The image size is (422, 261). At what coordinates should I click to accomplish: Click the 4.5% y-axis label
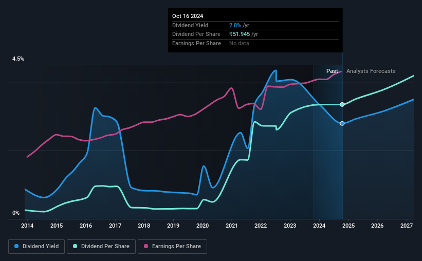pyautogui.click(x=19, y=59)
